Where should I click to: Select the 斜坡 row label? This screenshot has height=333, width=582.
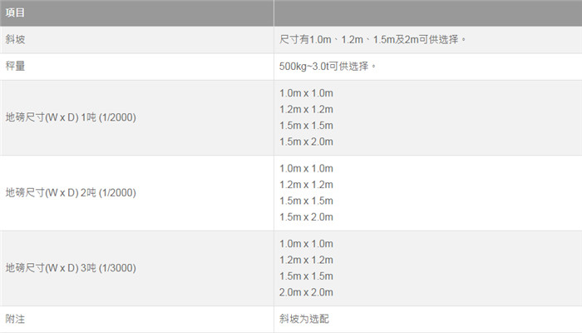(x=15, y=39)
